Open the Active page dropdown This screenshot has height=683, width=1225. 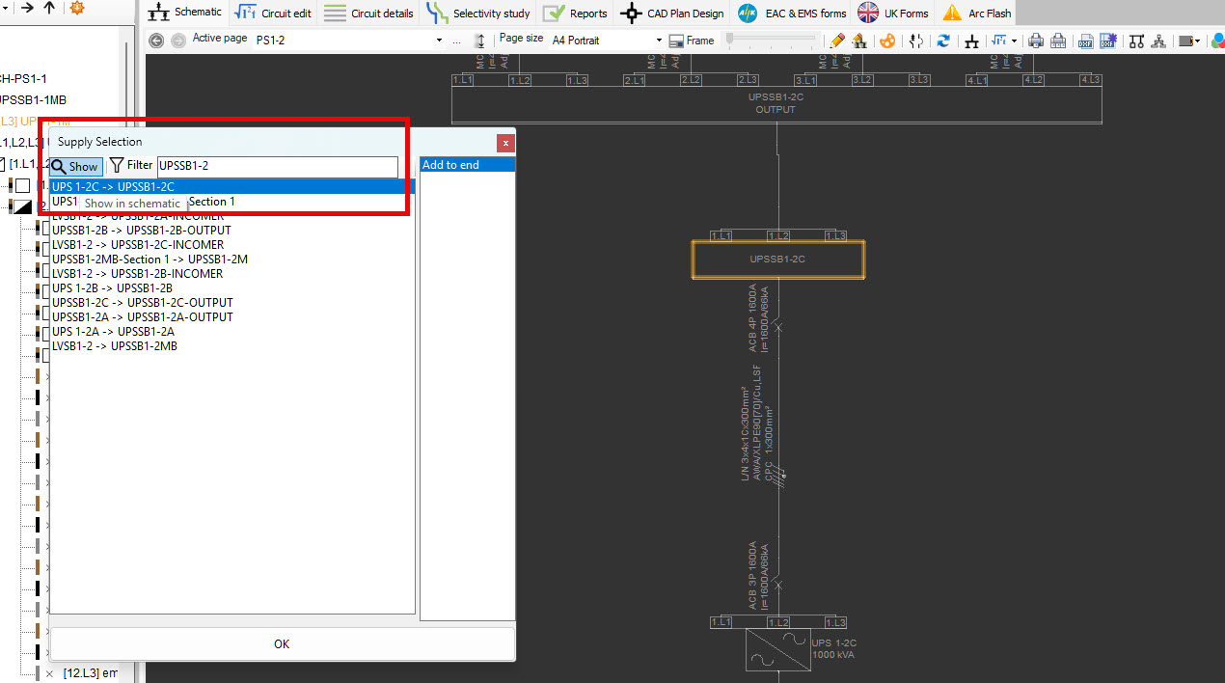point(440,41)
